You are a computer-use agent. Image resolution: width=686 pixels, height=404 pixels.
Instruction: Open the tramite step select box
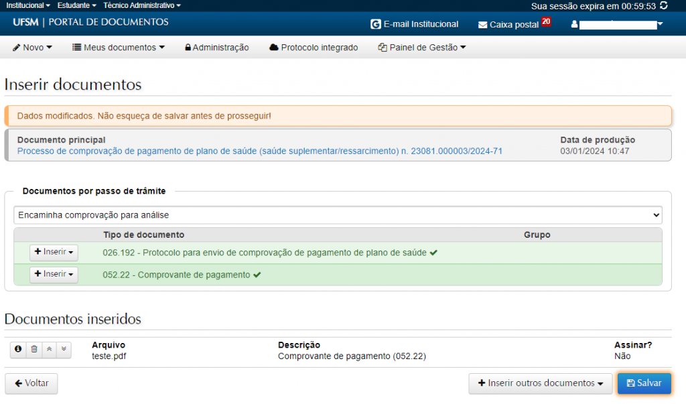338,215
